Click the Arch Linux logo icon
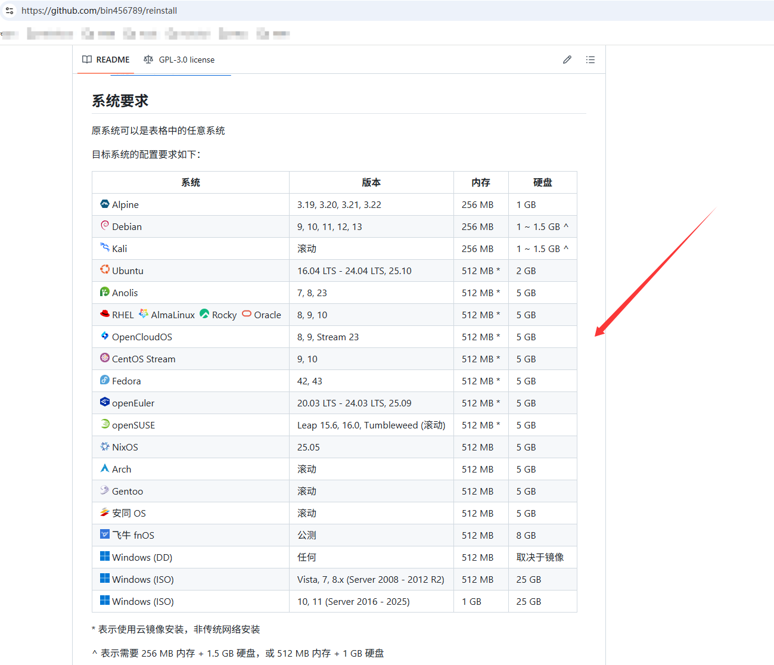Viewport: 774px width, 665px height. [x=105, y=468]
